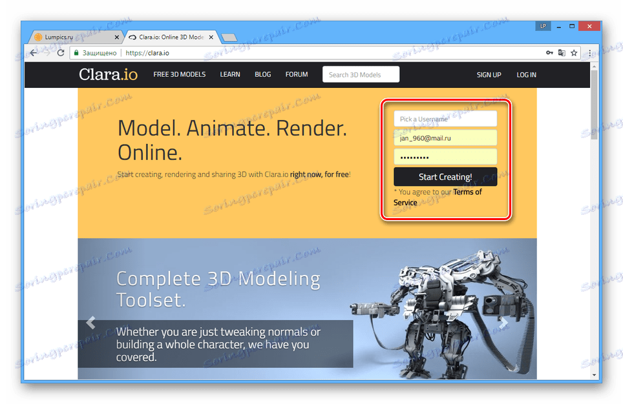The width and height of the screenshot is (623, 404).
Task: Switch to the Lumpics.ru tab
Action: (x=76, y=37)
